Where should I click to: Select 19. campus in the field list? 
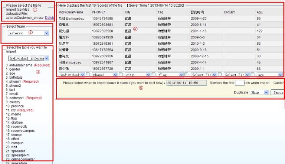coord(14,143)
